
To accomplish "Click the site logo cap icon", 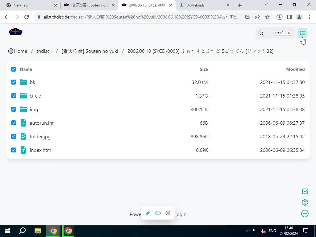I will click(15, 32).
